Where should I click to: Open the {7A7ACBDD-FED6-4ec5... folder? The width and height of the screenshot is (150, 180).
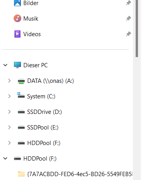coord(80,174)
